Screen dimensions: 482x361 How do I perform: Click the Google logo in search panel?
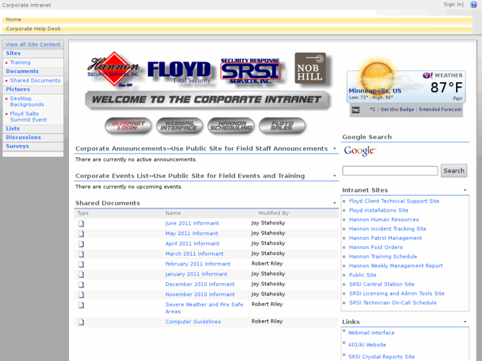359,151
